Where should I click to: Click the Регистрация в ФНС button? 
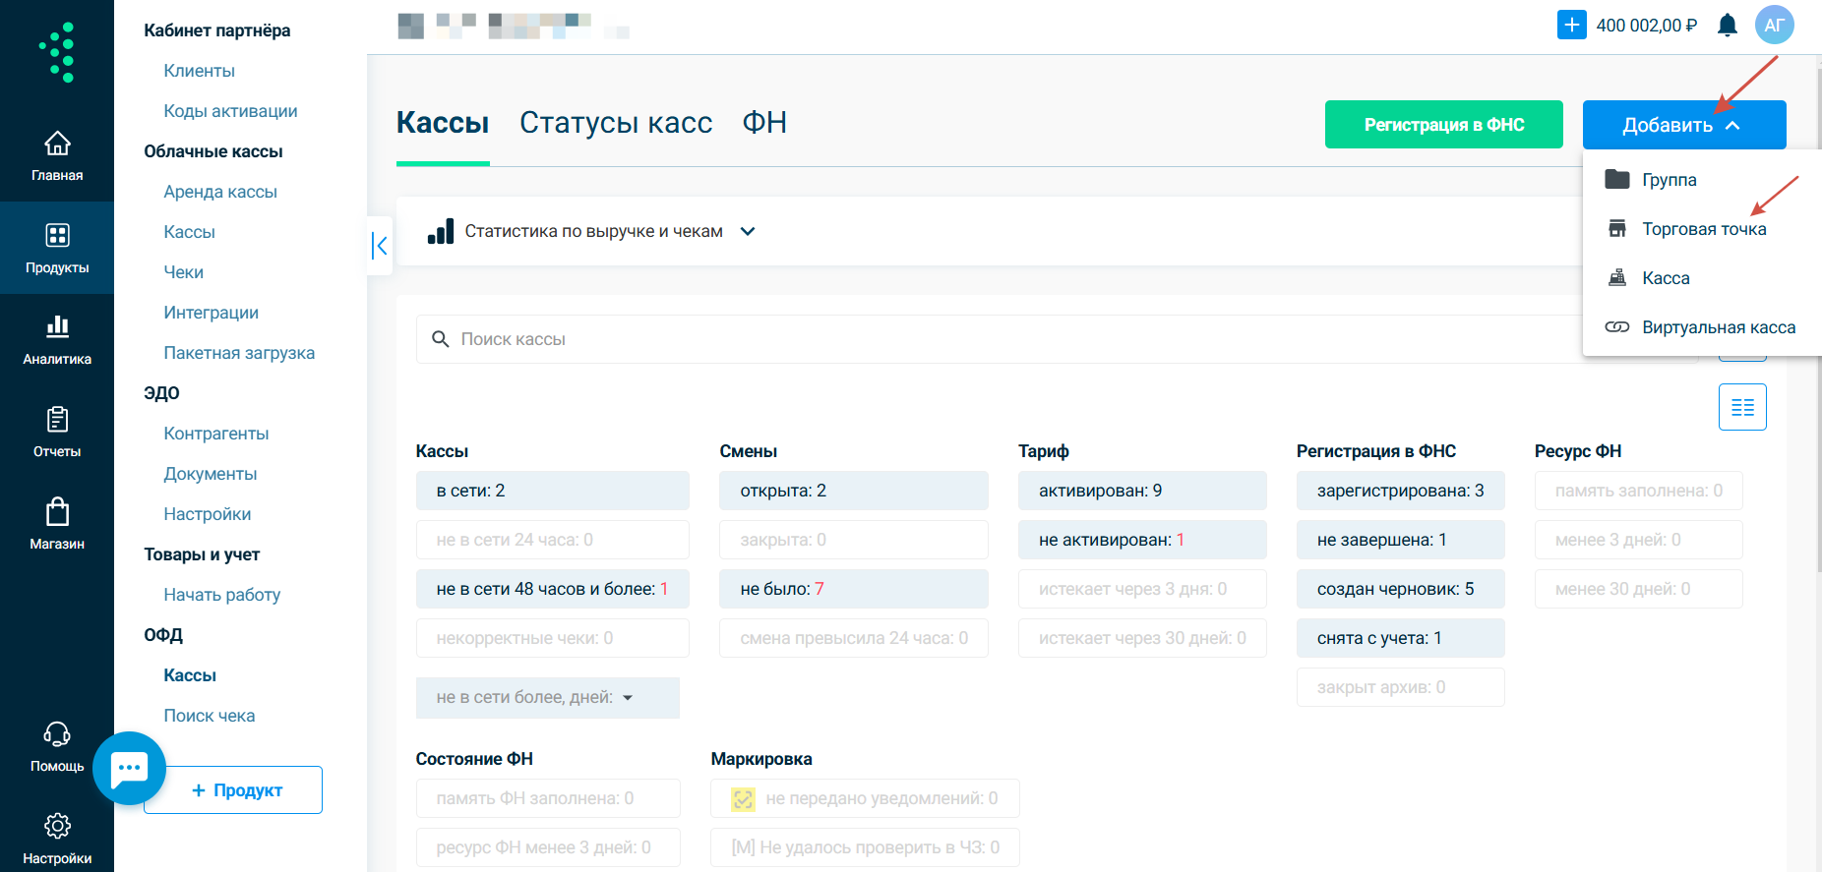[x=1443, y=125]
